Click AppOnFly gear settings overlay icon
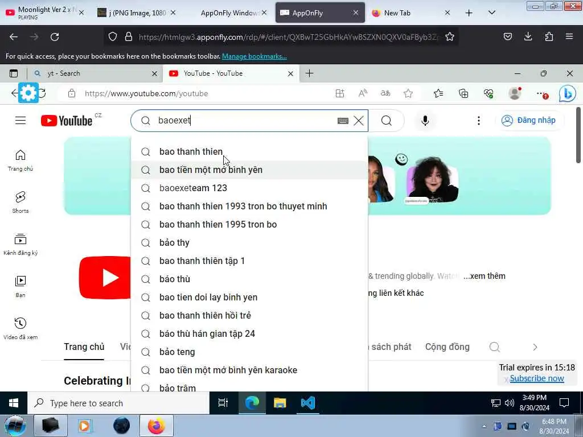 [x=28, y=93]
